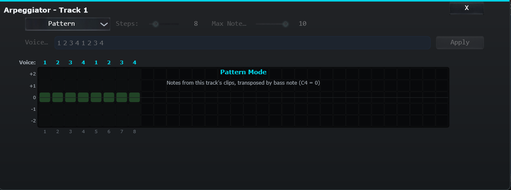The width and height of the screenshot is (511, 190).
Task: Click the +1 row grid cell at step 1
Action: coord(45,86)
